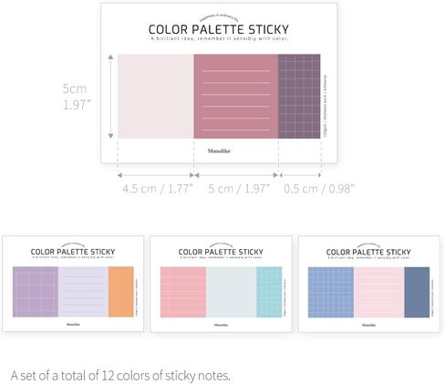Click the vertical double-headed height arrow
The image size is (445, 384).
[110, 97]
